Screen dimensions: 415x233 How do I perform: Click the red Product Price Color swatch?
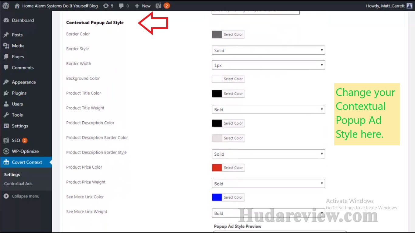[217, 168]
